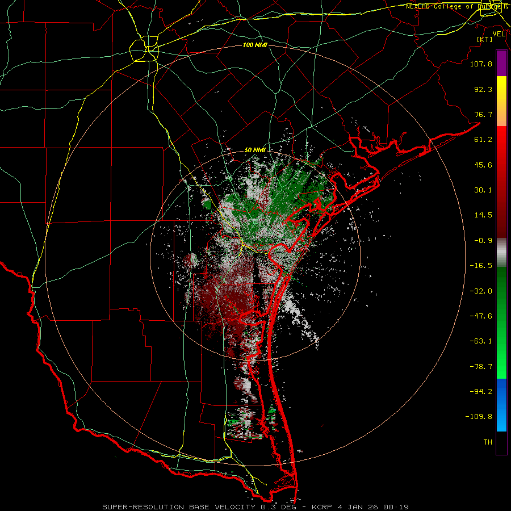Click the "SUPER-RESOLUTION BASE VELOCITY" caption text
The height and width of the screenshot is (511, 511).
[179, 507]
